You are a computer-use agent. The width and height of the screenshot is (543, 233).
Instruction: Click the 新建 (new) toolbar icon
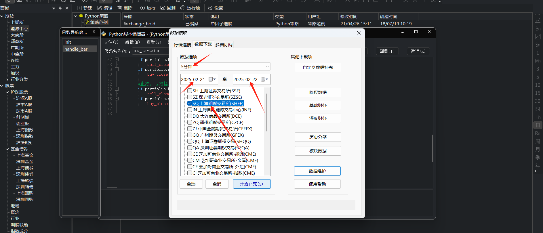click(79, 8)
